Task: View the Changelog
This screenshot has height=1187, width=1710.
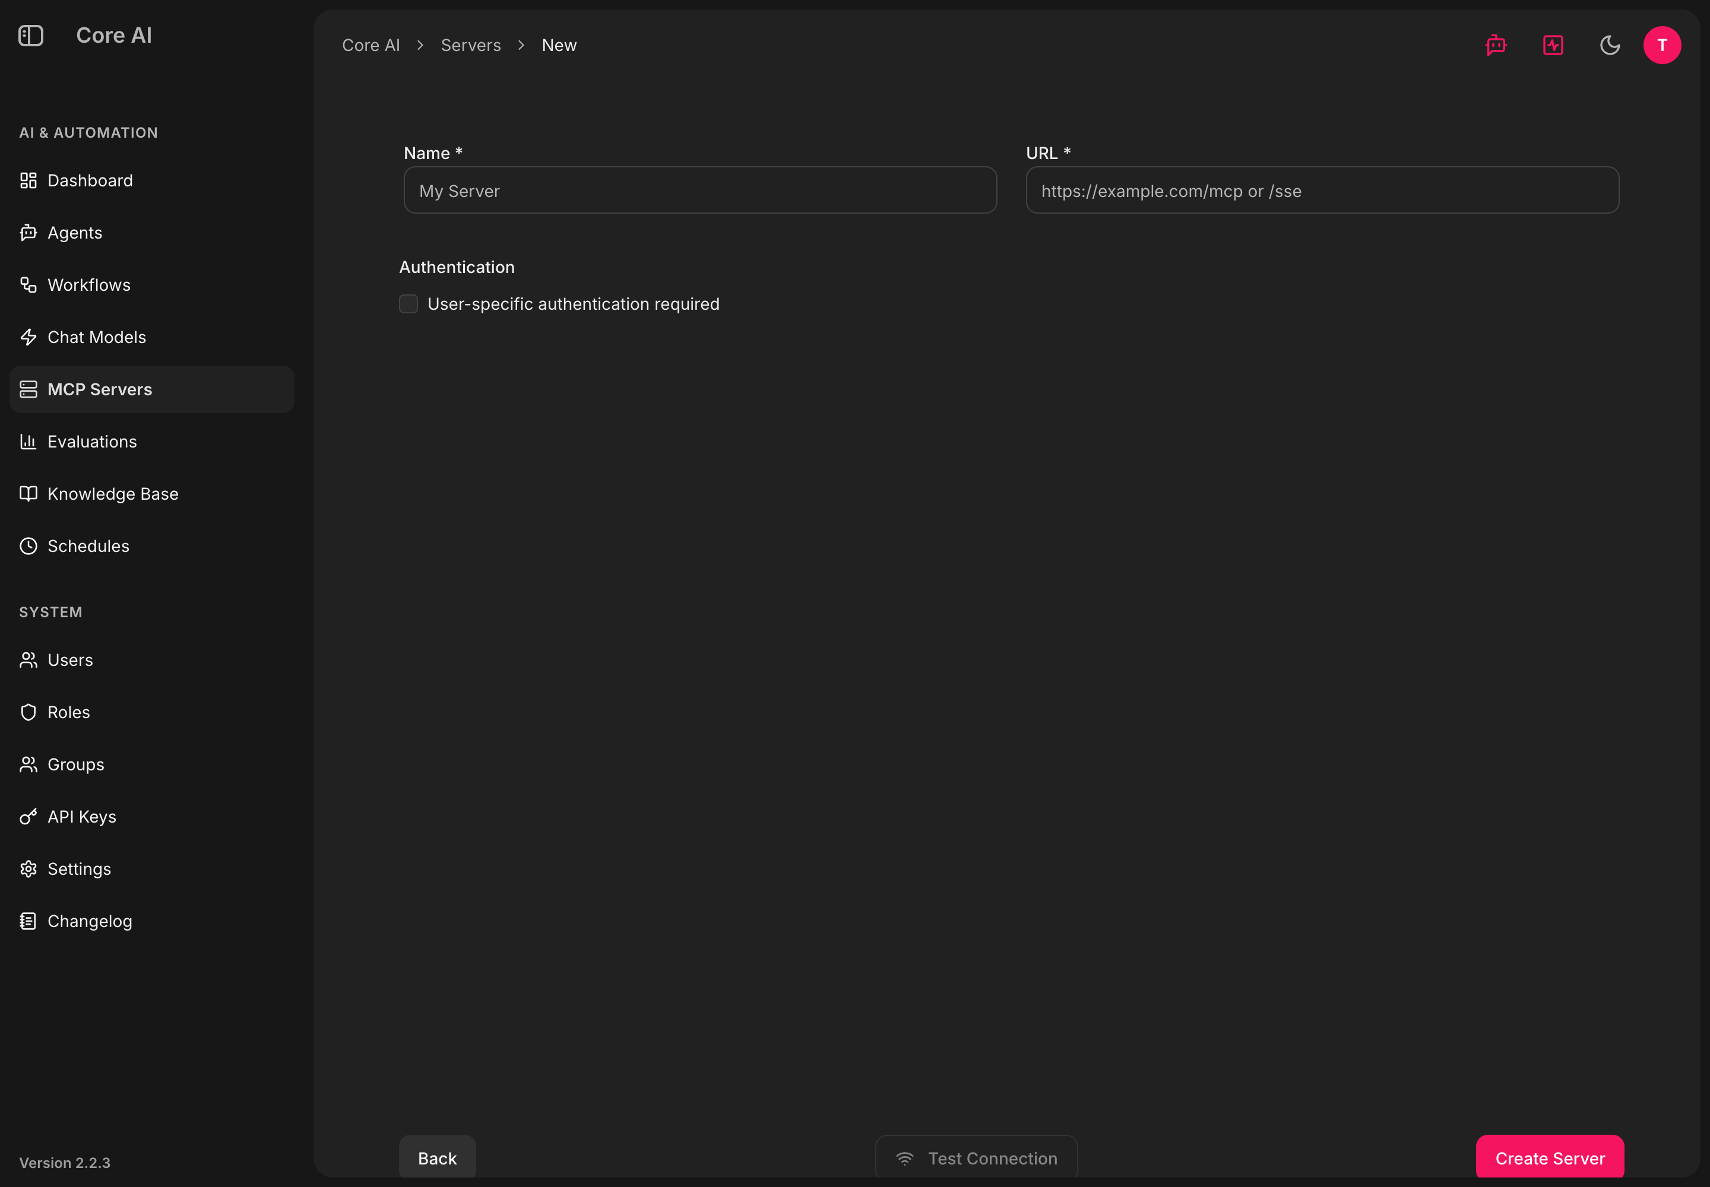Action: pyautogui.click(x=152, y=921)
